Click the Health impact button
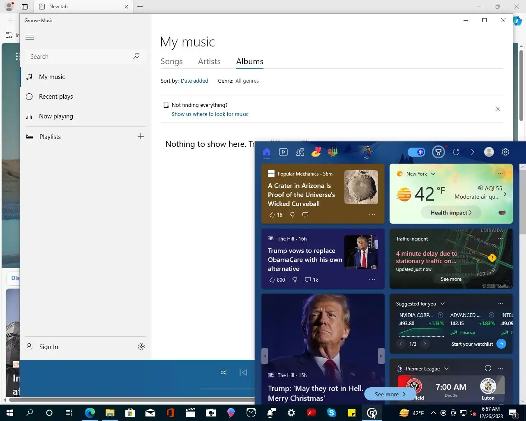Screen dimensions: 526x421 [x=451, y=213]
